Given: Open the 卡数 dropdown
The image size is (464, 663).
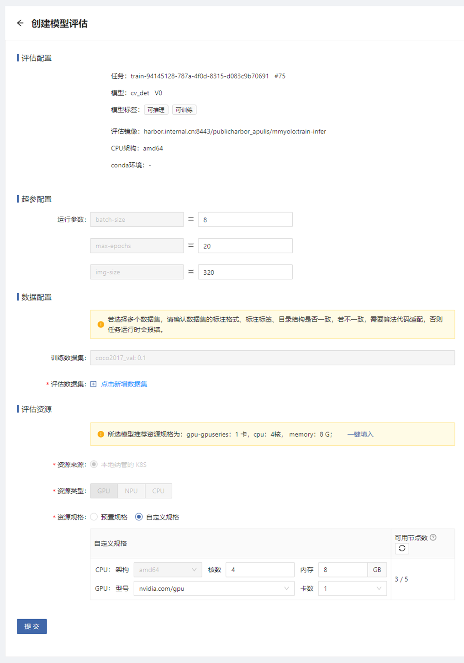Looking at the screenshot, I should pos(353,588).
